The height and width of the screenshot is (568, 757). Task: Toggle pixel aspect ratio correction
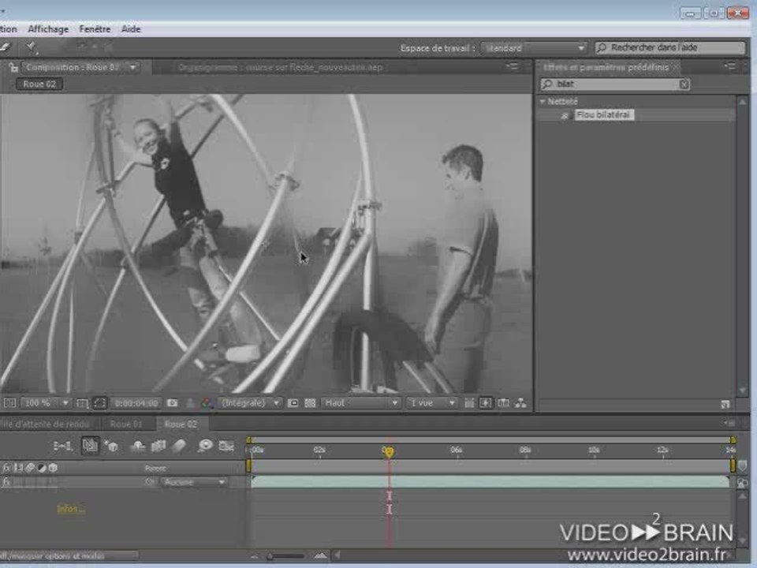[x=468, y=403]
